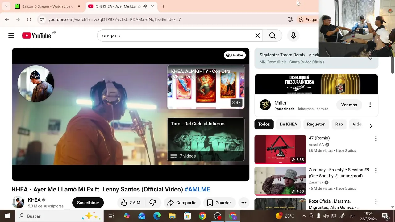395x222 pixels.
Task: Run the search with the magnifier button
Action: point(272,35)
